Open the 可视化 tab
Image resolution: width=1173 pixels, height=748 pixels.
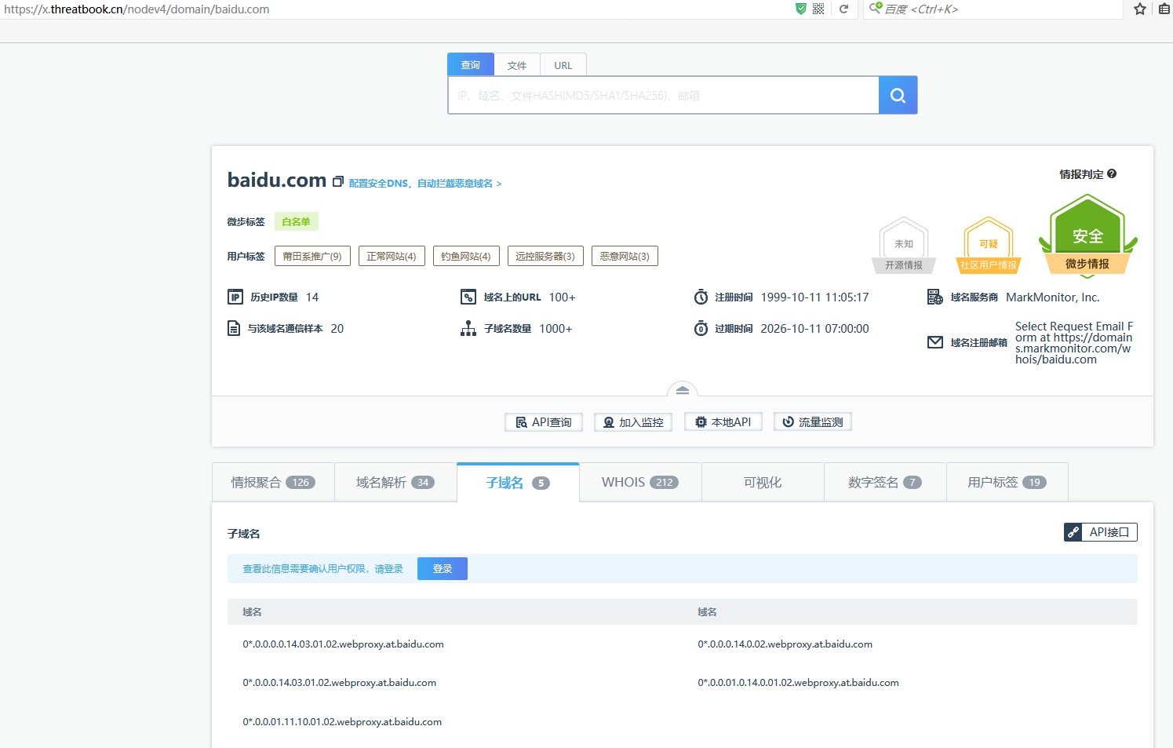click(x=763, y=482)
